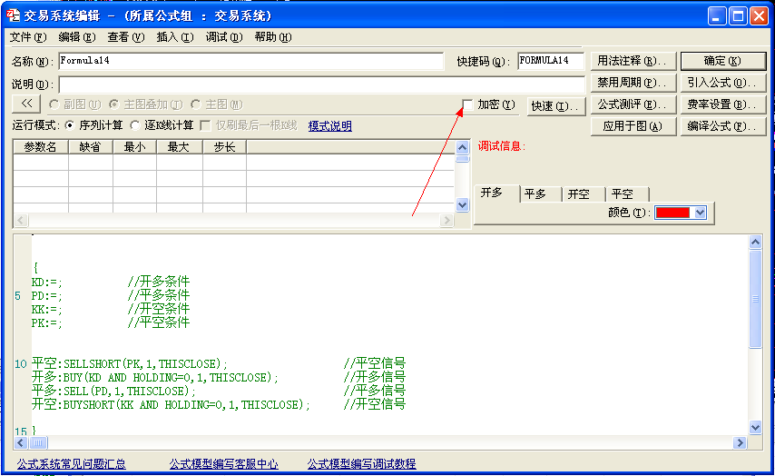Click code editor scroll-down arrow
Viewport: 775px width, 476px height.
tap(755, 427)
